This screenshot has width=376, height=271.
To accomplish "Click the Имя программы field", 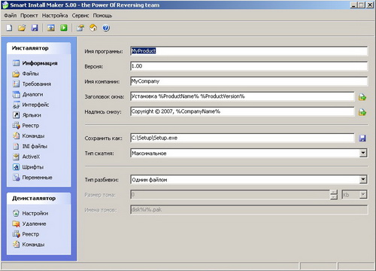I will click(x=249, y=51).
